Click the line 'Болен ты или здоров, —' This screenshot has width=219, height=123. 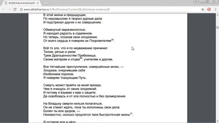tap(62, 111)
